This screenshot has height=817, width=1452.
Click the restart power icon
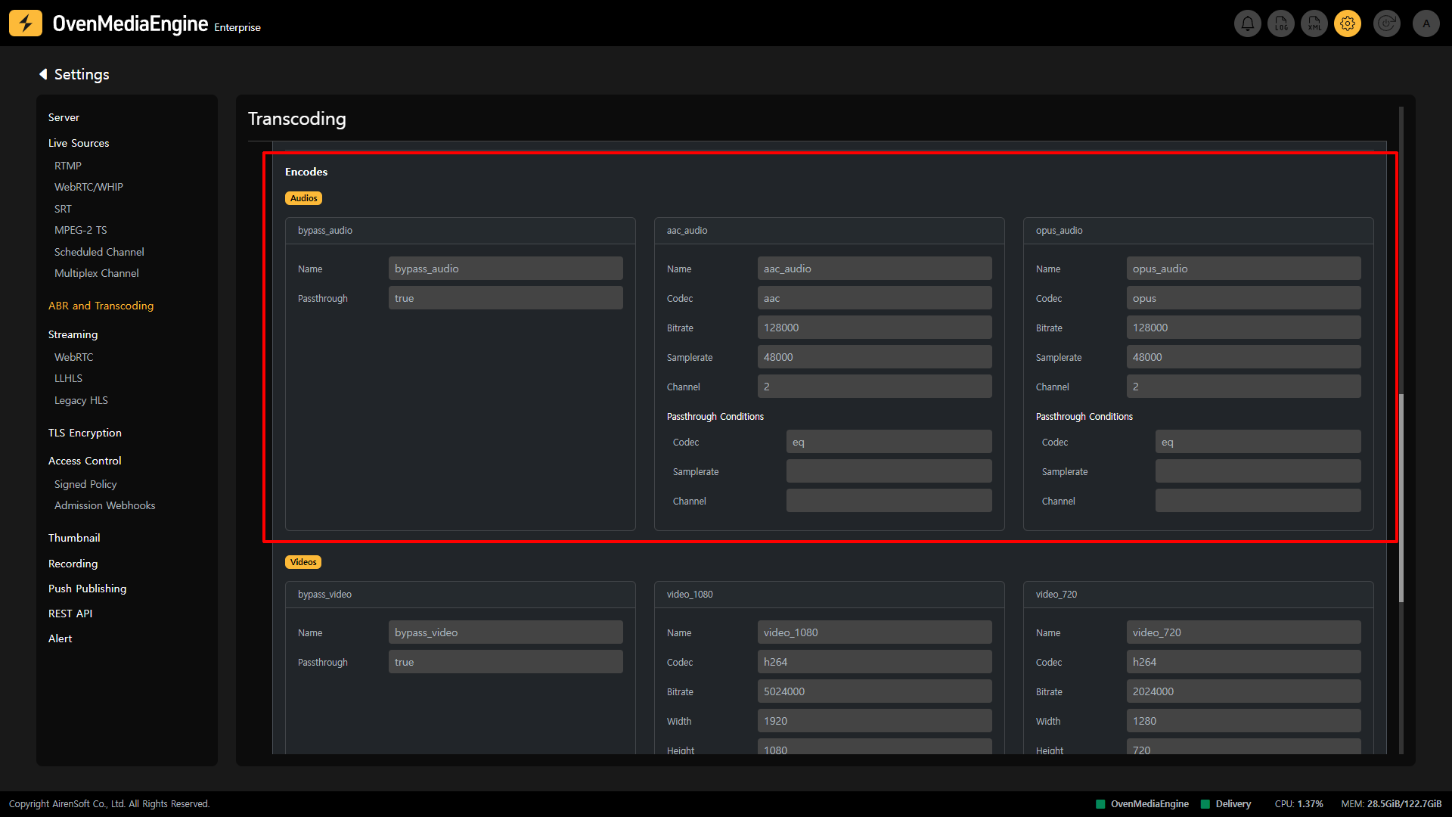pos(1386,23)
